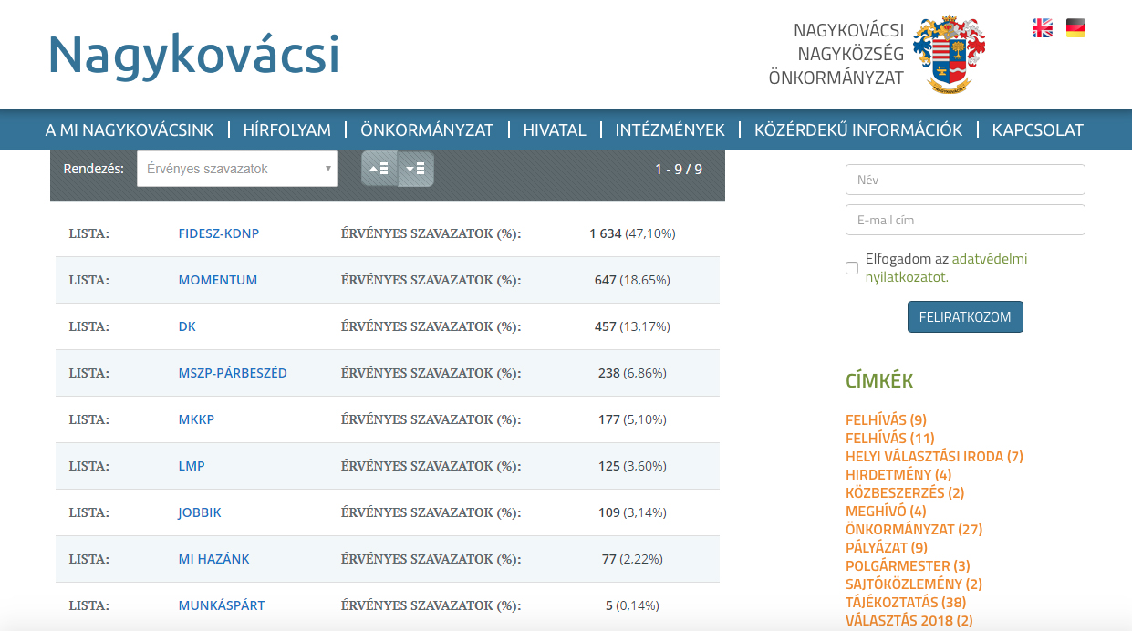Focus the E-mail cím input field
The height and width of the screenshot is (631, 1132).
pyautogui.click(x=965, y=220)
